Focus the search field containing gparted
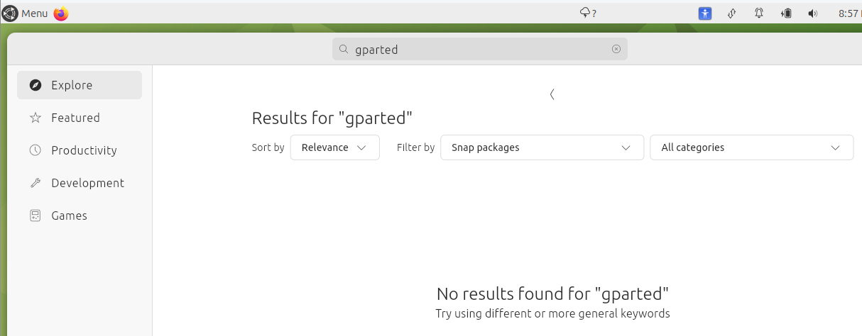Viewport: 862px width, 336px height. click(x=480, y=49)
